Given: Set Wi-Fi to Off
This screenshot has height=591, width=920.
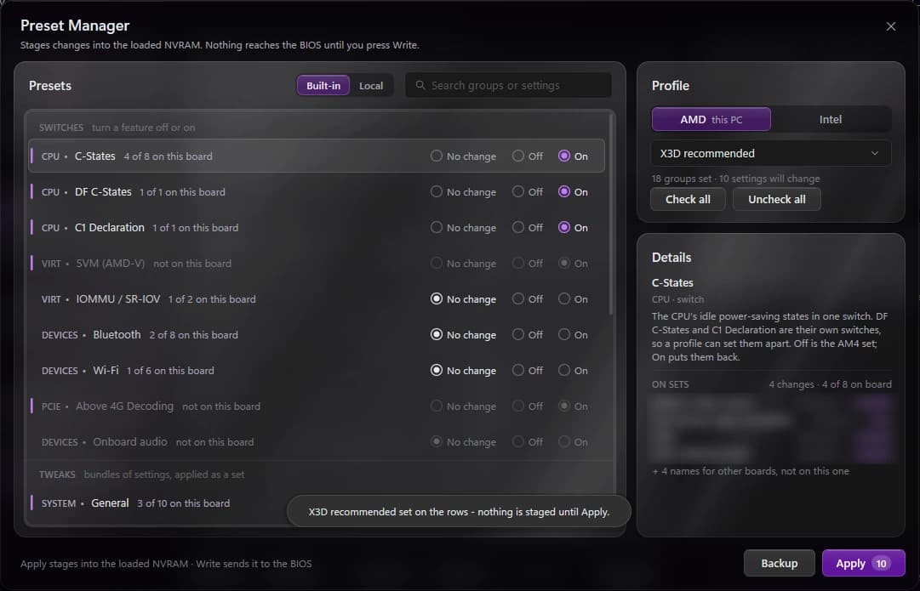Looking at the screenshot, I should click(517, 371).
